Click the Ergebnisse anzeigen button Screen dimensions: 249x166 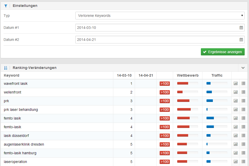[x=223, y=52]
